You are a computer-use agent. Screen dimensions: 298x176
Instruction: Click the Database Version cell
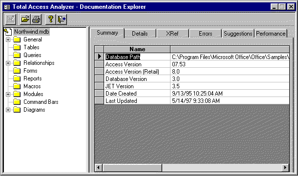pos(137,78)
